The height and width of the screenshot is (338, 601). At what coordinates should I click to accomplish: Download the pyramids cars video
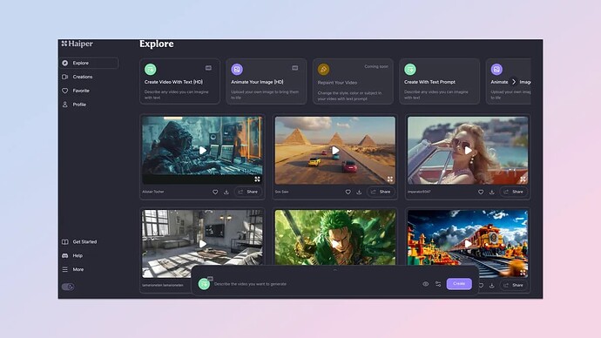359,192
